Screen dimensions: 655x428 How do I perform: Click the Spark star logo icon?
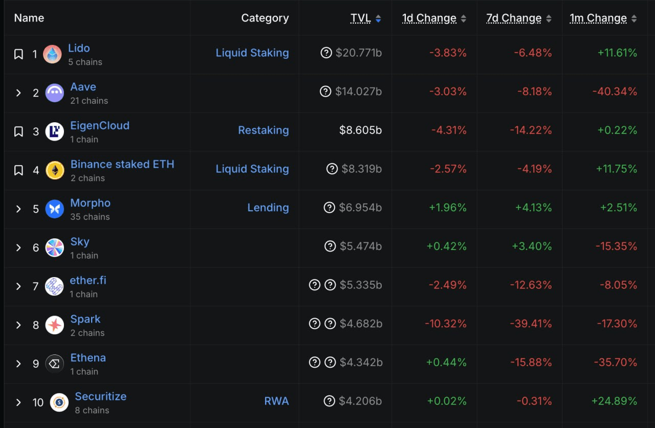pyautogui.click(x=54, y=325)
